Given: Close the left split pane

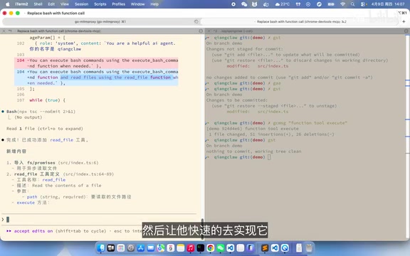Looking at the screenshot, I should tap(4, 31).
